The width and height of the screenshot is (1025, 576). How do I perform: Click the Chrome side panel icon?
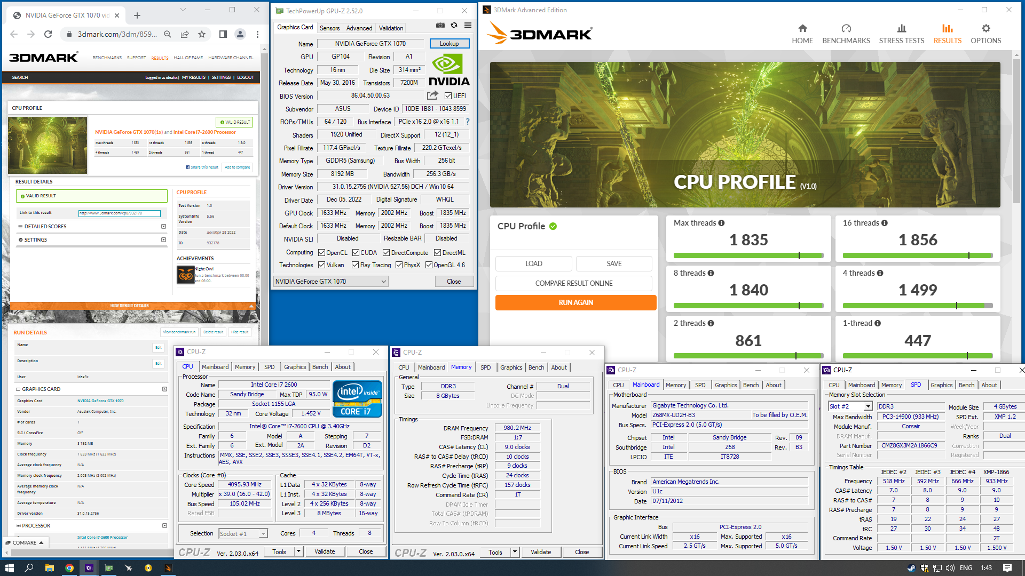pyautogui.click(x=223, y=34)
